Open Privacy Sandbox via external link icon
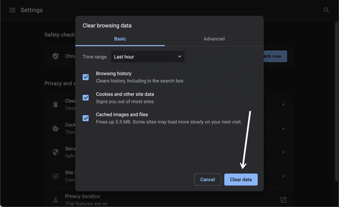Viewport: 339px width, 207px height. point(283,200)
